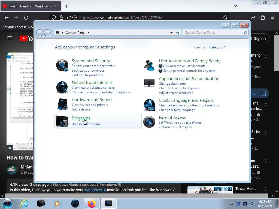Open Review your computer's status
This screenshot has height=209, width=279.
[94, 66]
